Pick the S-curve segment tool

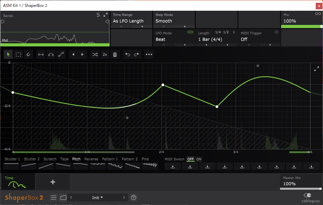(61, 55)
